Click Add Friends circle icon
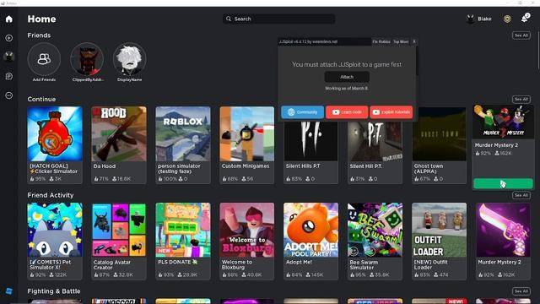The height and width of the screenshot is (304, 540). coord(44,59)
